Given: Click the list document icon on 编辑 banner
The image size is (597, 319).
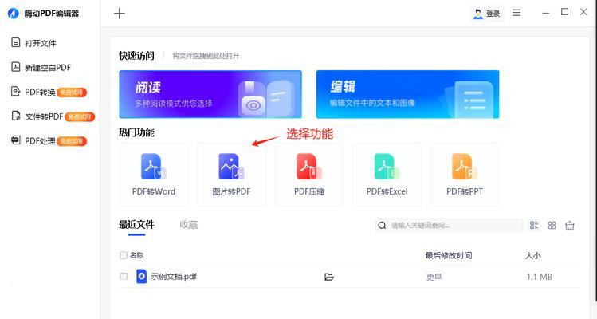Looking at the screenshot, I should point(474,100).
